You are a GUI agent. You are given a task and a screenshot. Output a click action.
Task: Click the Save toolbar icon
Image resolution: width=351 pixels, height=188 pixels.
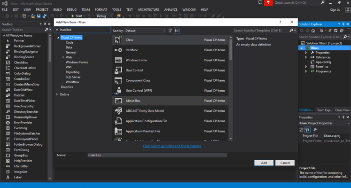pyautogui.click(x=39, y=16)
